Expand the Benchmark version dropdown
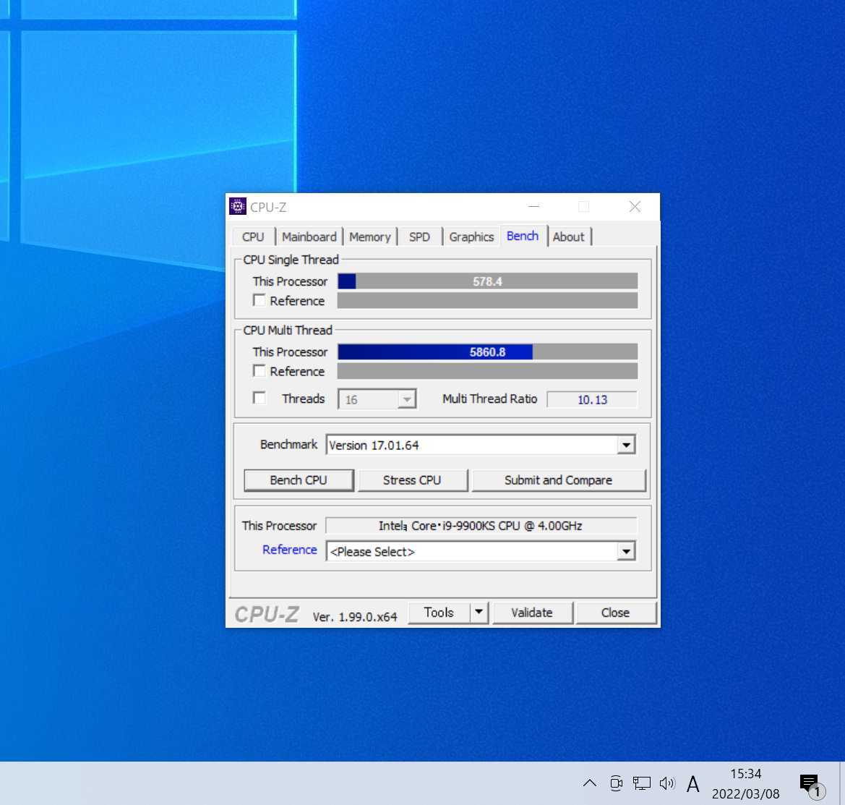845x805 pixels. click(626, 446)
